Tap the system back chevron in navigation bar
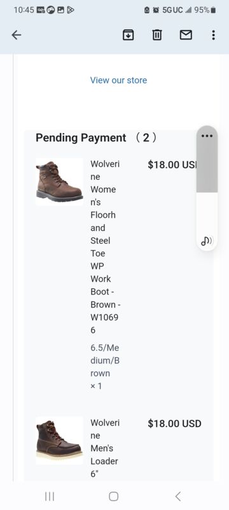Screen dimensions: 229x510 pos(177,497)
